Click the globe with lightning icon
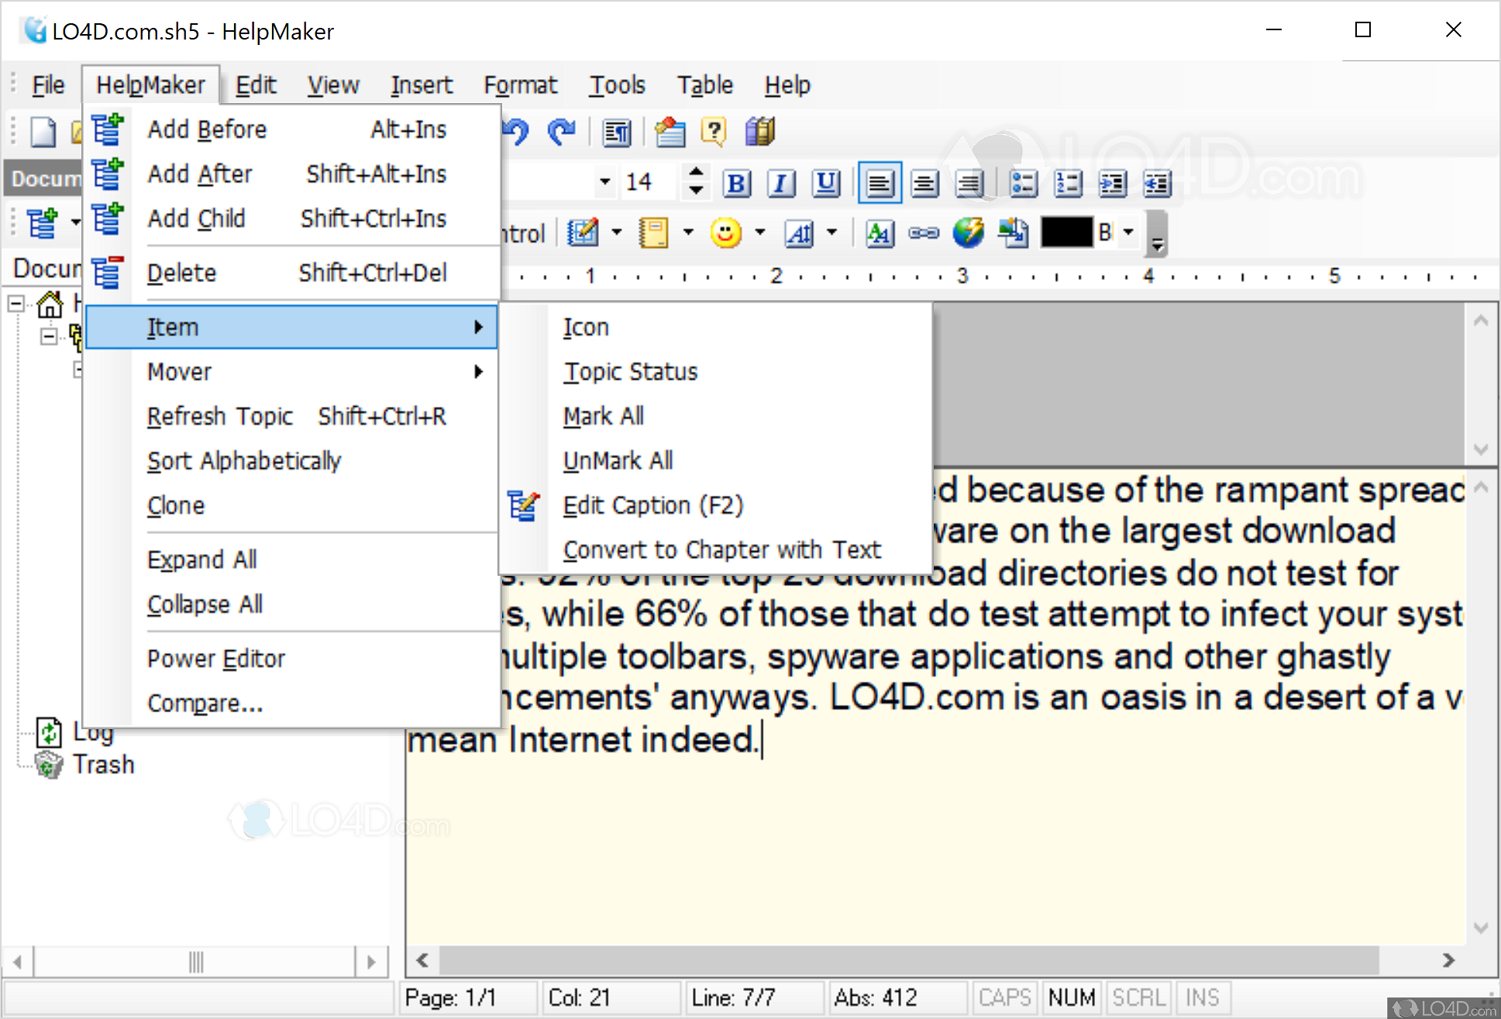 pyautogui.click(x=968, y=233)
